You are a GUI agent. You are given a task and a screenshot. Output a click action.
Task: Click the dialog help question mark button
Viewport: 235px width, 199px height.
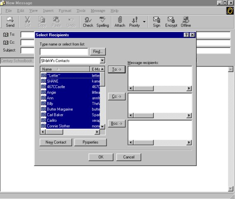186,35
